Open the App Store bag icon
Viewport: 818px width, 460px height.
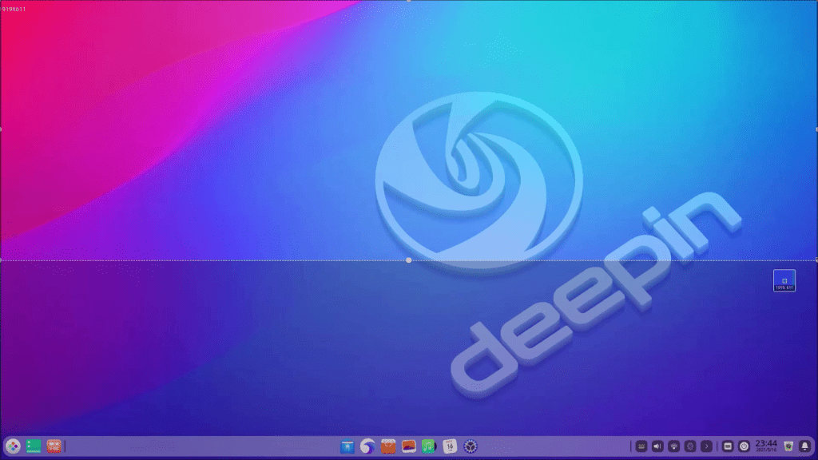click(388, 446)
